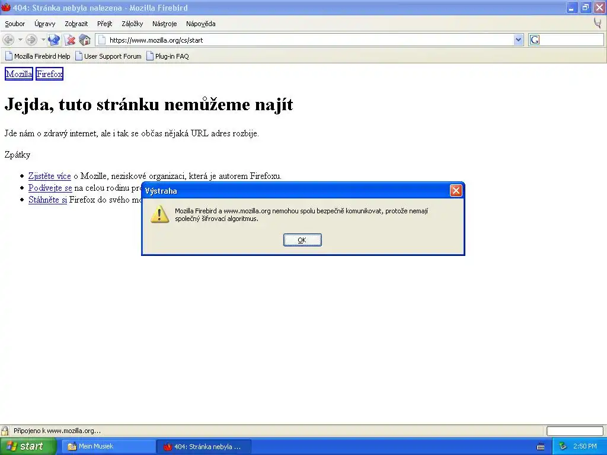Open the Forward history dropdown arrow
Screen dimensions: 607x455
43,40
